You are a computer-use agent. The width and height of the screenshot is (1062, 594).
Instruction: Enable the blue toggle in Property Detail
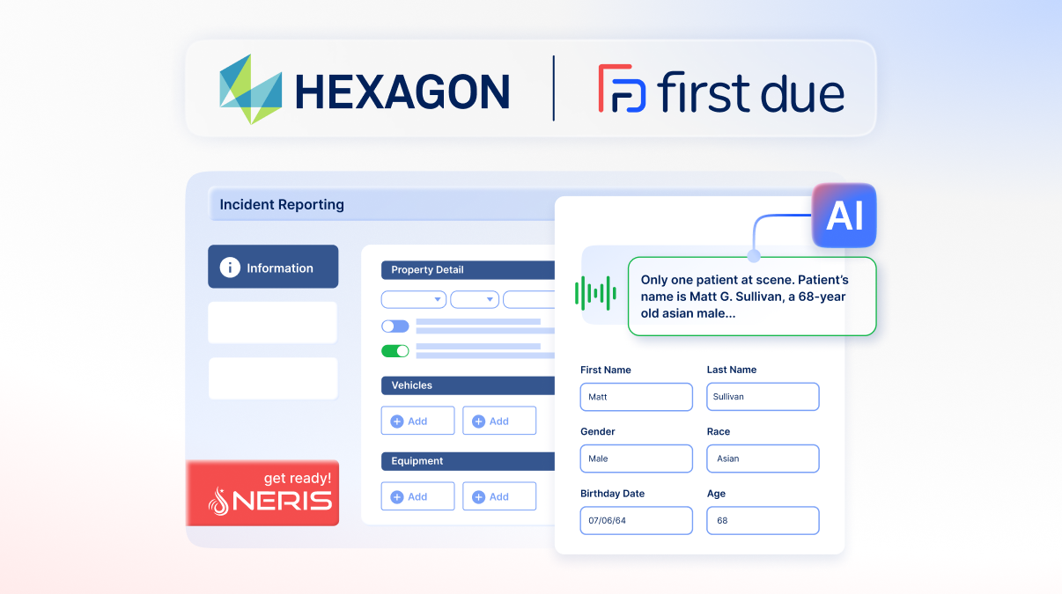(395, 326)
